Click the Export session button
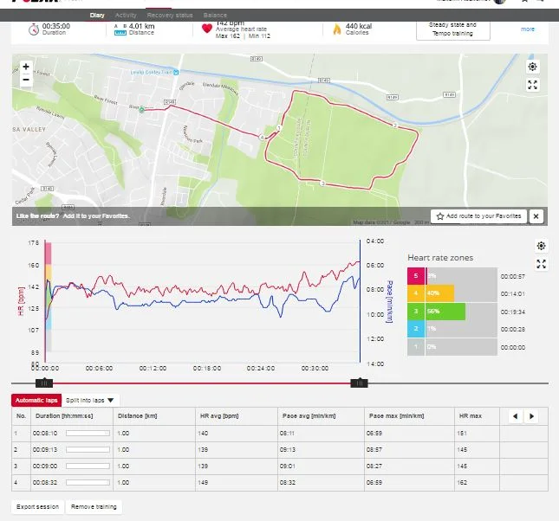559x521 pixels. coord(37,507)
